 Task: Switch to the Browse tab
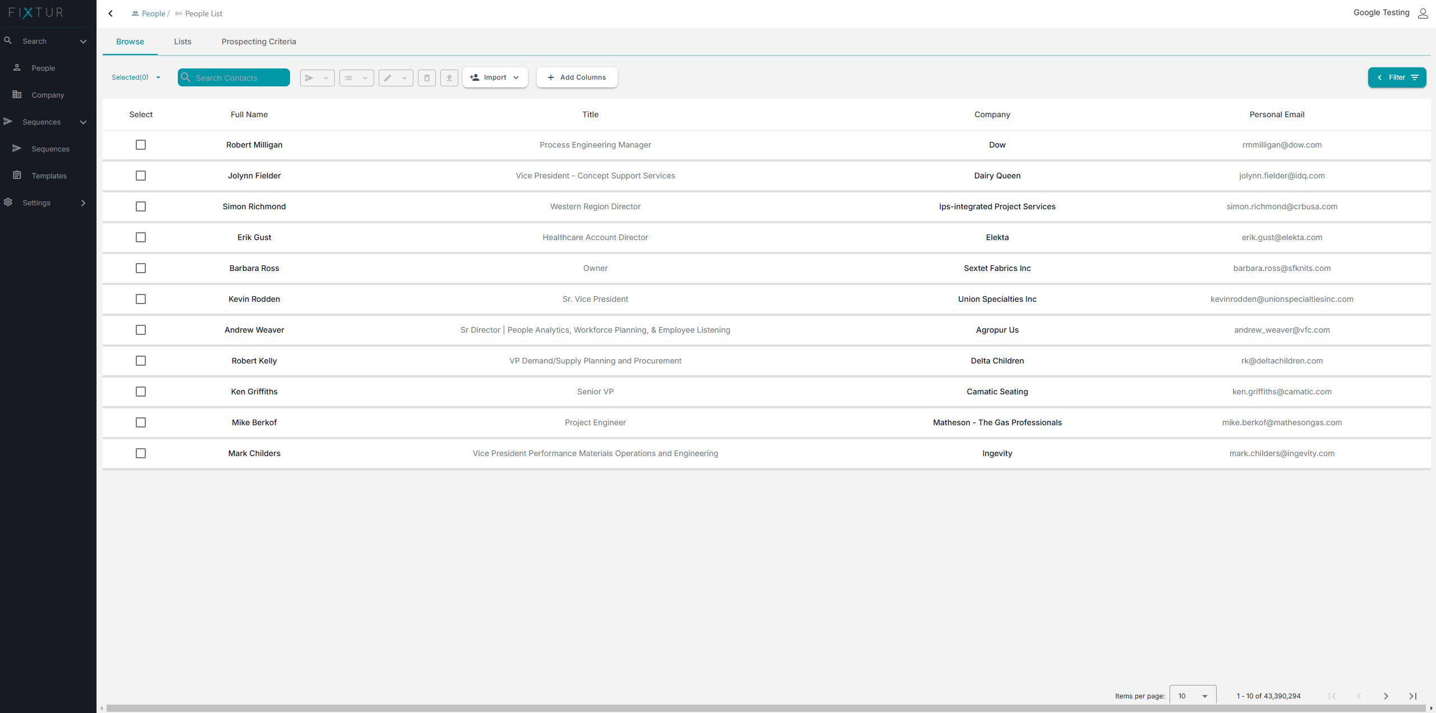pyautogui.click(x=130, y=42)
